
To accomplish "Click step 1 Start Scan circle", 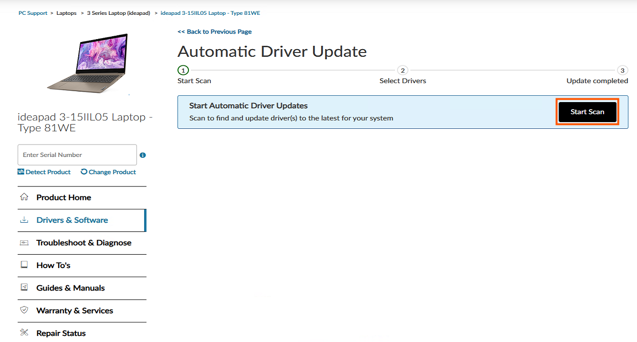I will coord(183,70).
